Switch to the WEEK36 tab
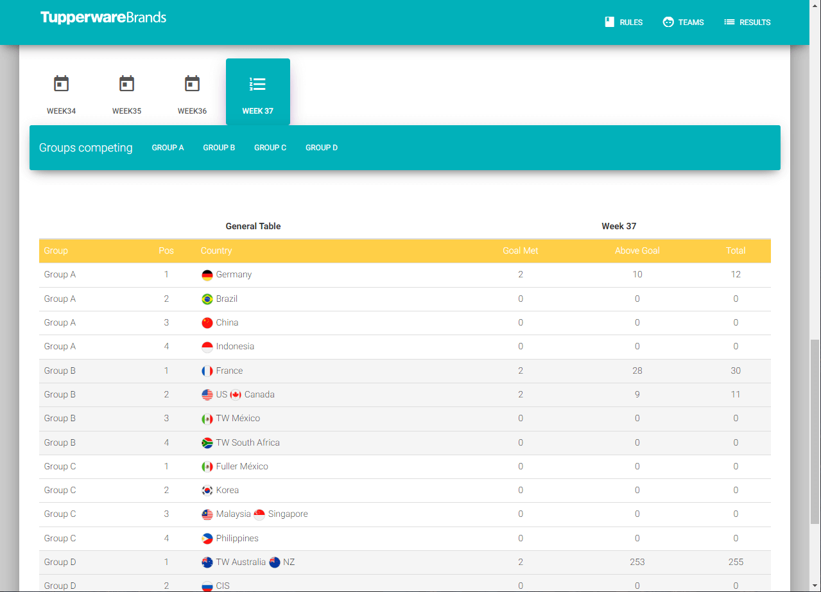 click(x=193, y=92)
